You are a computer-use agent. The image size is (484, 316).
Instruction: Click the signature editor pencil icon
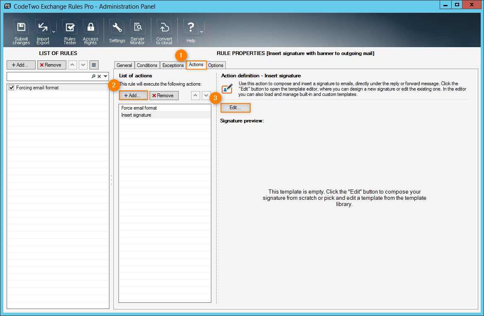coord(227,89)
